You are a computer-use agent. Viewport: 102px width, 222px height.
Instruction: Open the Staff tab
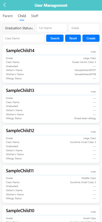[35, 16]
